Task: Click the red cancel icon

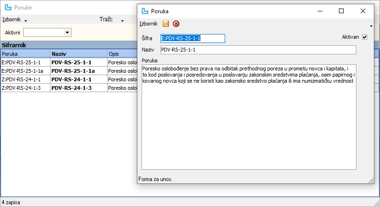Action: pyautogui.click(x=176, y=24)
